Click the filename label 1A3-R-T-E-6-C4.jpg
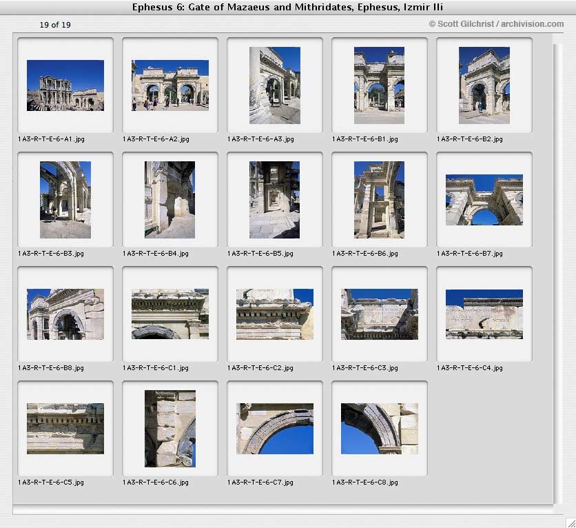This screenshot has width=576, height=528. (469, 368)
